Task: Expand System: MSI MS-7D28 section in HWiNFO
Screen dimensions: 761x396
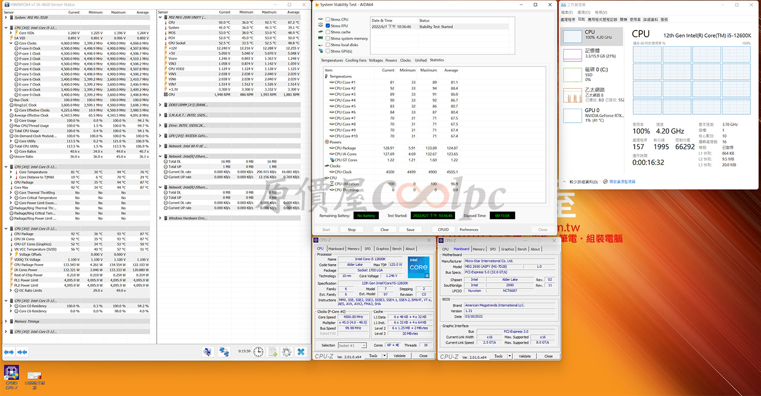Action: [x=6, y=17]
